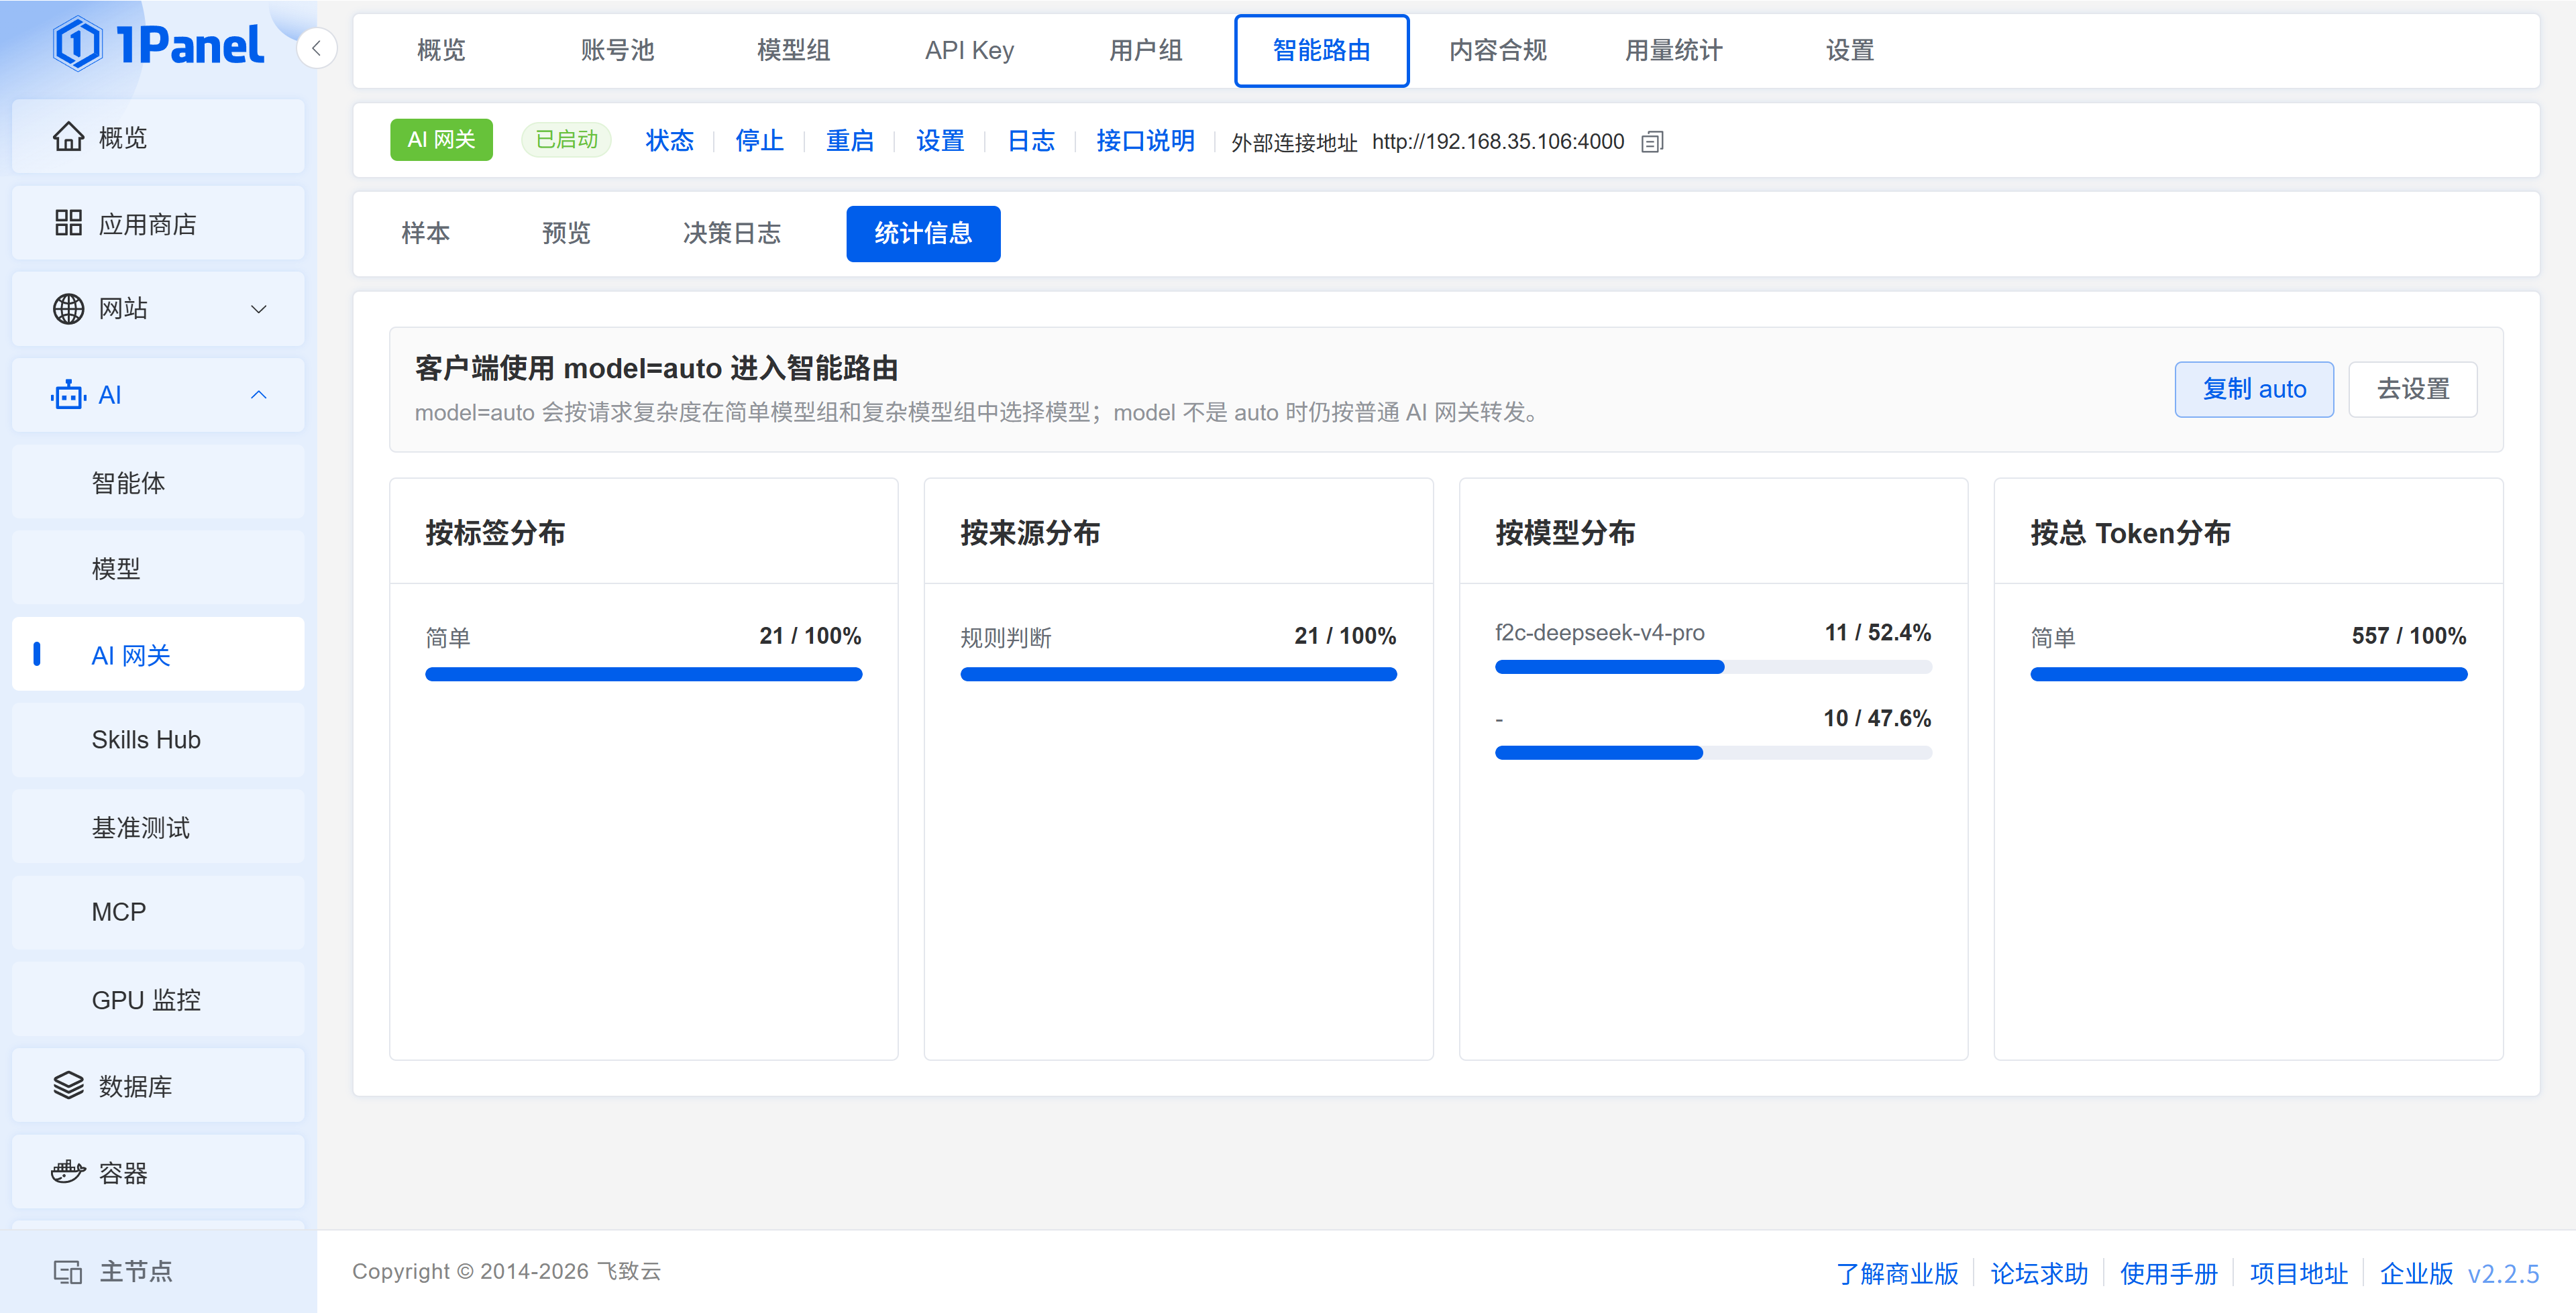Click the 去设置 button

click(2412, 389)
